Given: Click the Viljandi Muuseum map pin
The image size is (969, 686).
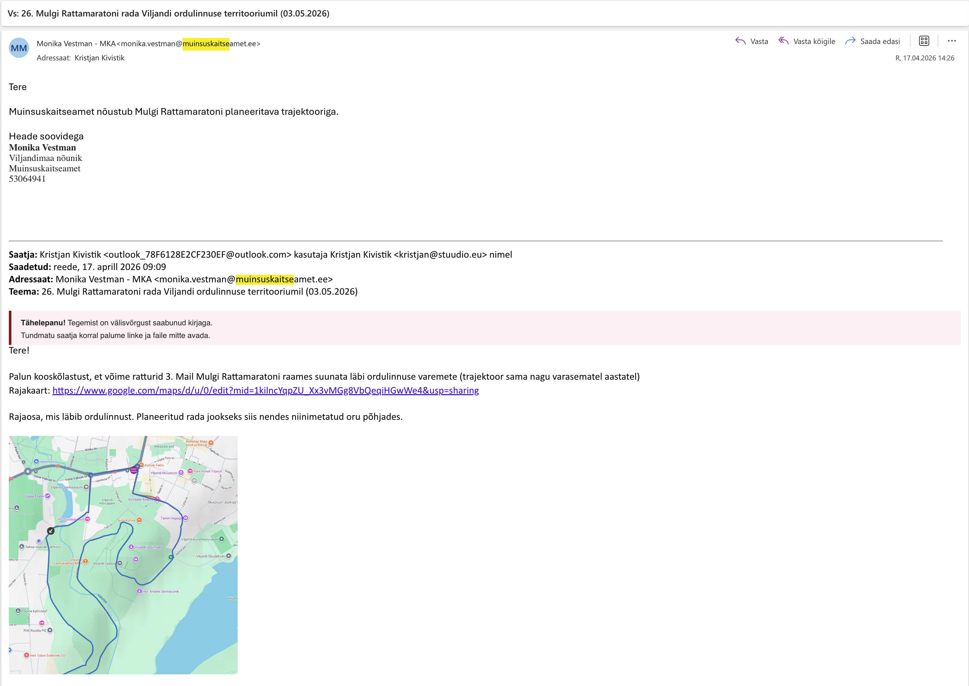Looking at the screenshot, I should [x=181, y=473].
